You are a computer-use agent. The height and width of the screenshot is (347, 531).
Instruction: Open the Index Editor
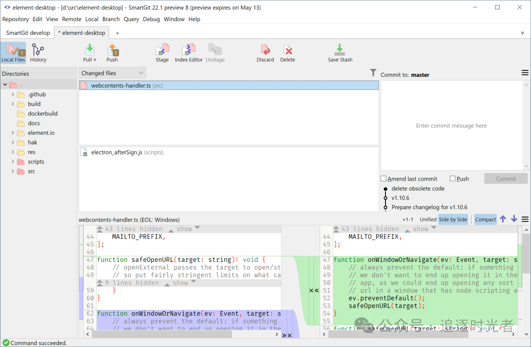point(189,50)
